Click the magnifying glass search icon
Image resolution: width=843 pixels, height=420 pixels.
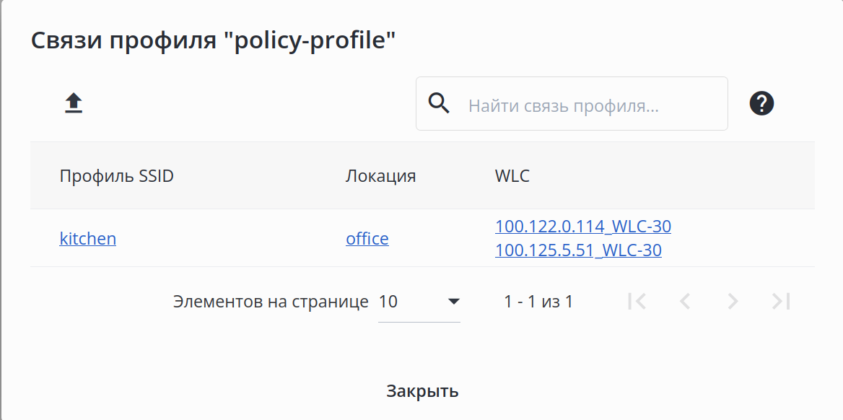439,104
